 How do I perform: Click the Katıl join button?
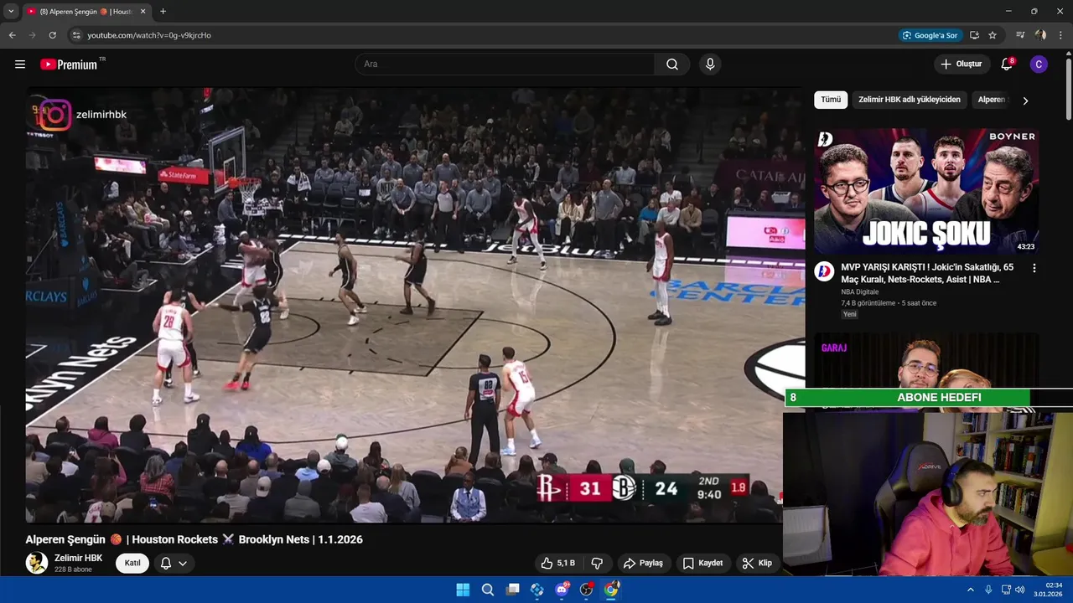pos(132,563)
